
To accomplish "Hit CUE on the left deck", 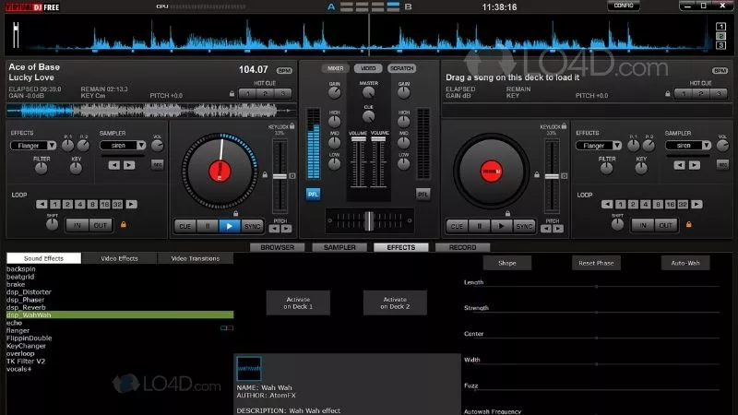I will (185, 226).
